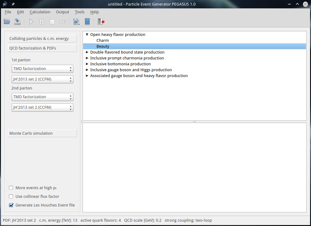
Task: Open 2nd parton TMD factorization dropdown
Action: tap(42, 97)
